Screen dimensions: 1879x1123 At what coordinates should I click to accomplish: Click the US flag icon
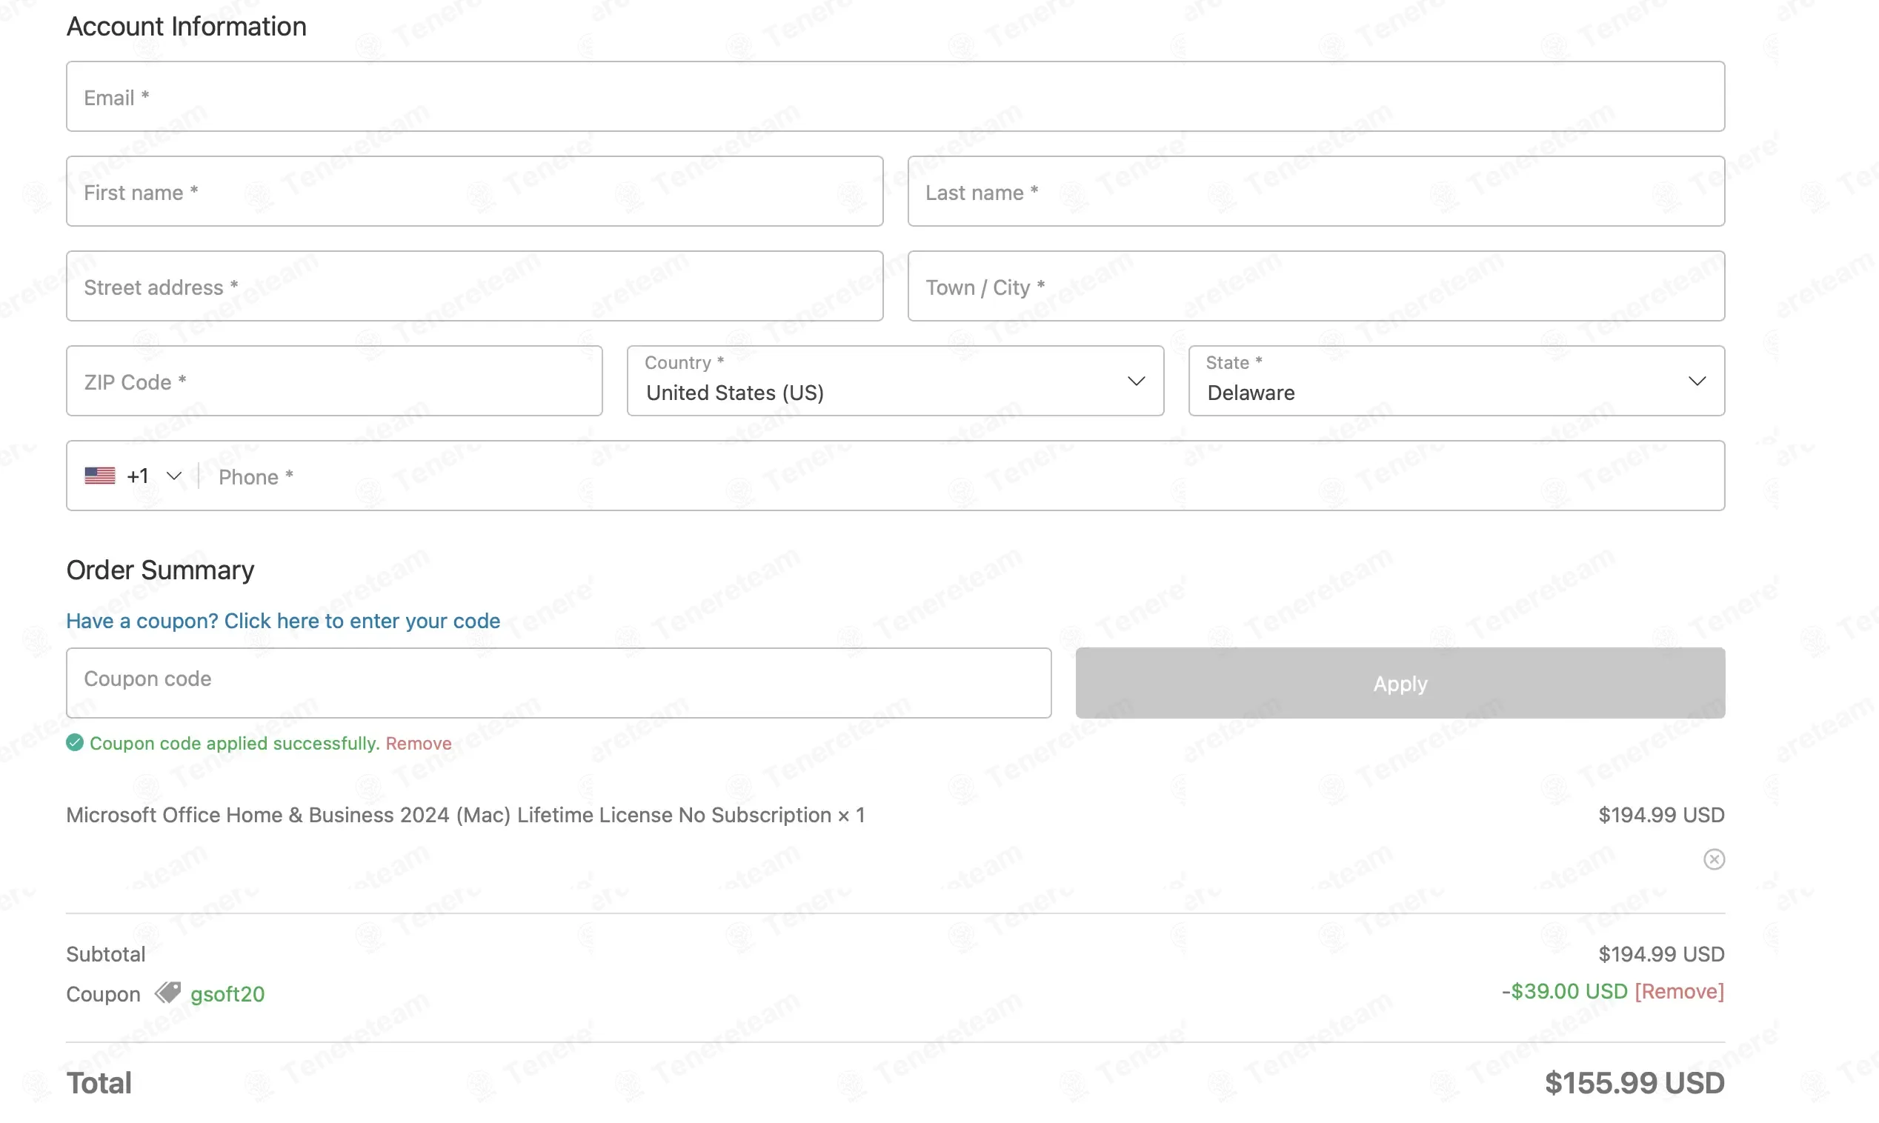[100, 476]
